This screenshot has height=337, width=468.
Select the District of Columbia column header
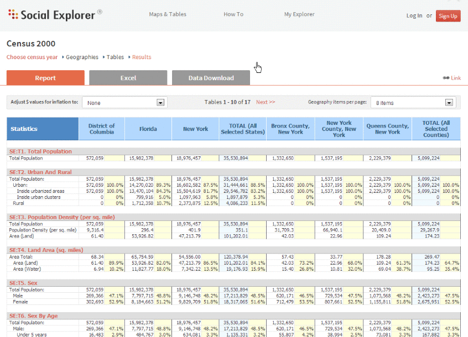(x=101, y=129)
